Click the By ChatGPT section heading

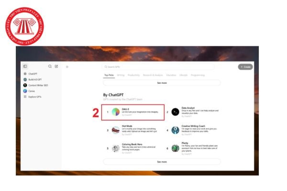pos(113,95)
